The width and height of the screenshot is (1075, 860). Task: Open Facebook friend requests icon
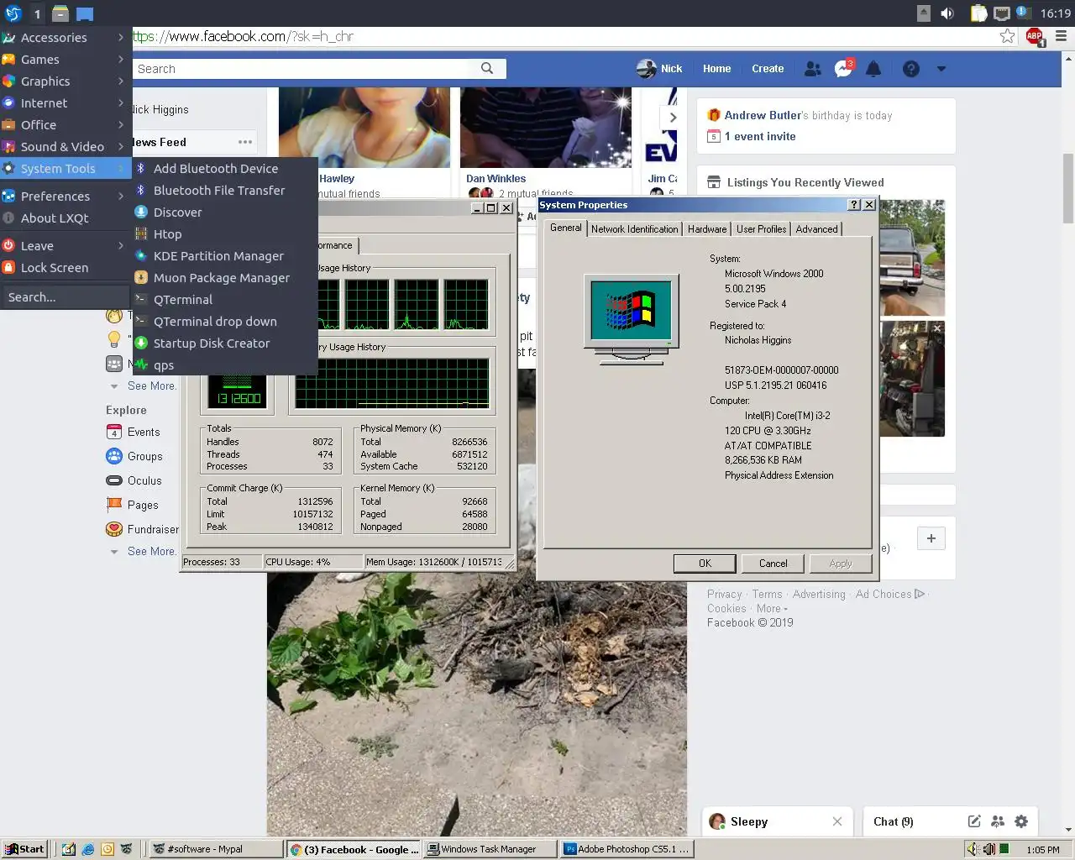tap(812, 69)
